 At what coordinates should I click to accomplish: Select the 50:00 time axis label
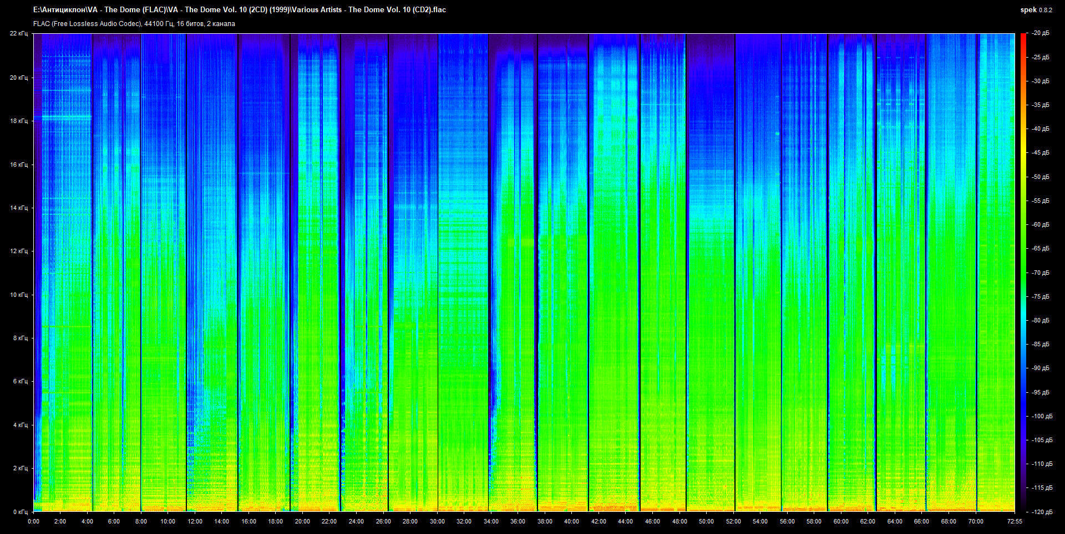706,521
